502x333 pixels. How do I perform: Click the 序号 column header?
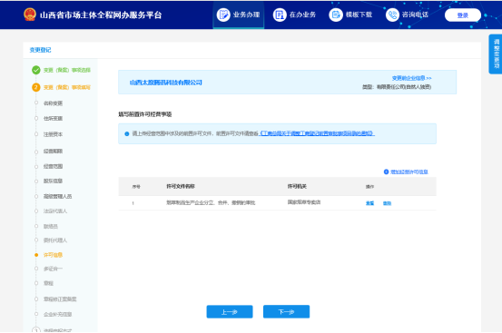(136, 187)
